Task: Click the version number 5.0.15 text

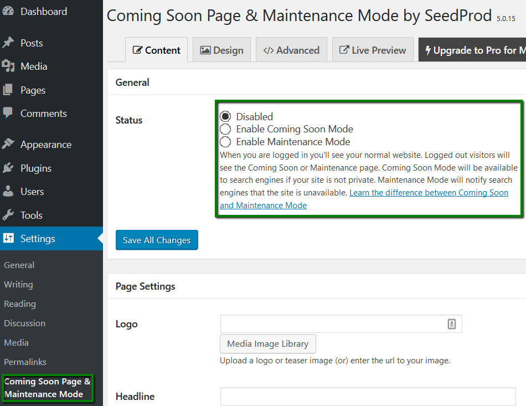Action: (x=506, y=19)
